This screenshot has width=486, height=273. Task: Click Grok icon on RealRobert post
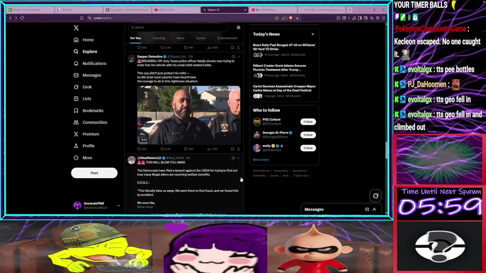(233, 158)
